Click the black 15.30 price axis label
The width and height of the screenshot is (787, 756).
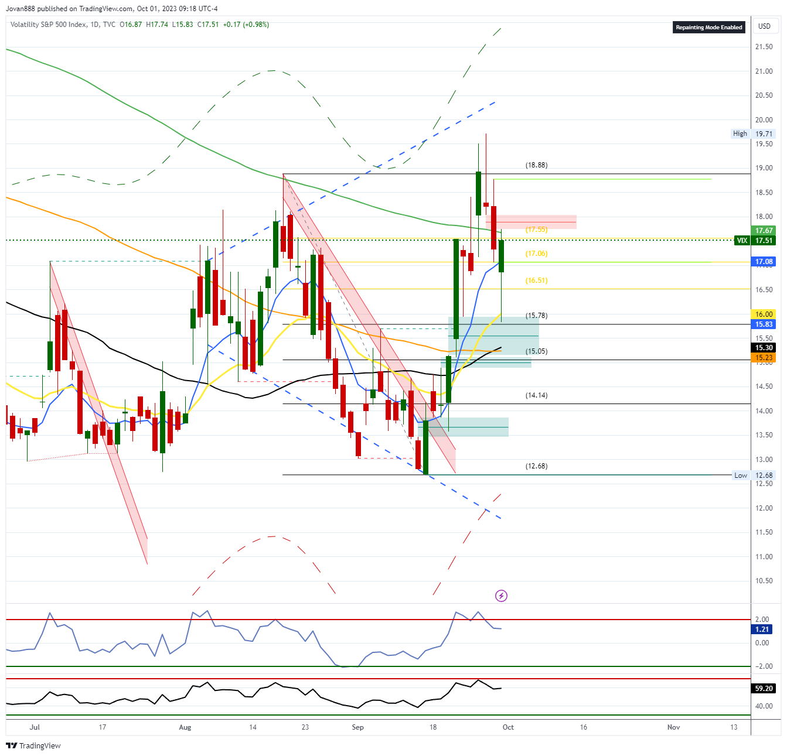[x=764, y=348]
